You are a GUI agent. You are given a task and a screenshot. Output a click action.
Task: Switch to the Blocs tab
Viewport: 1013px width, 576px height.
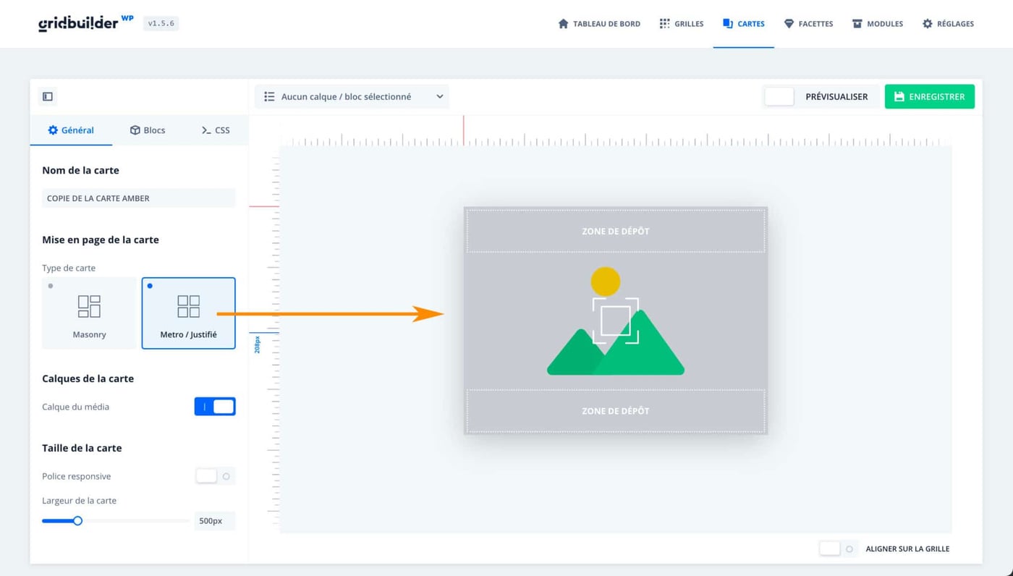[x=147, y=130]
